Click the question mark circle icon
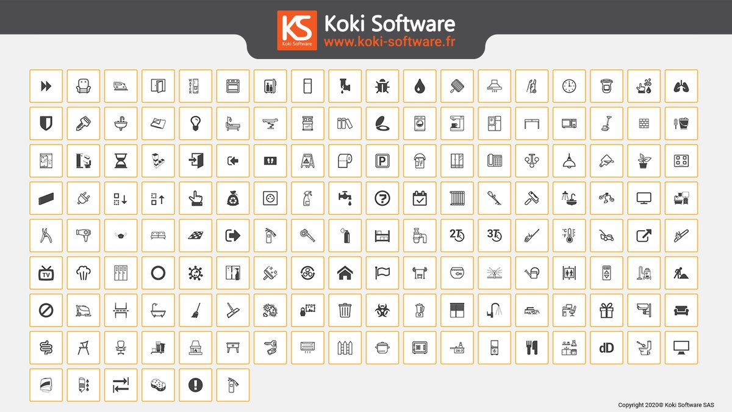Viewport: 732px width, 412px height. 382,198
